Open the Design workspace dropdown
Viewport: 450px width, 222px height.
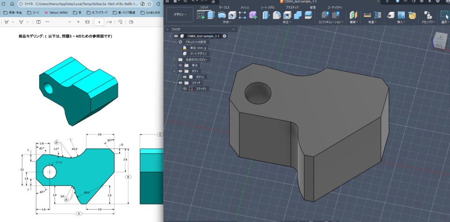pyautogui.click(x=179, y=14)
